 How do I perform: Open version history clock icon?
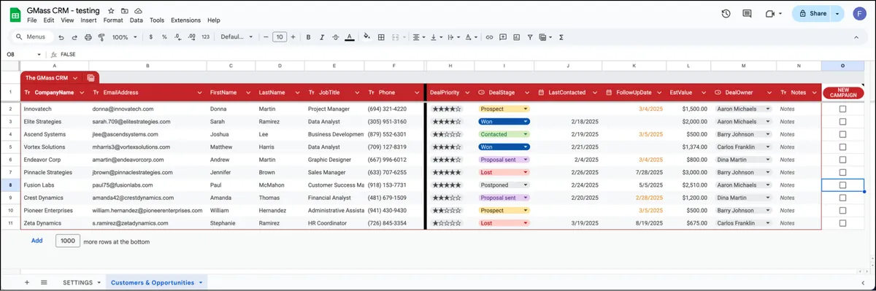[x=726, y=14]
